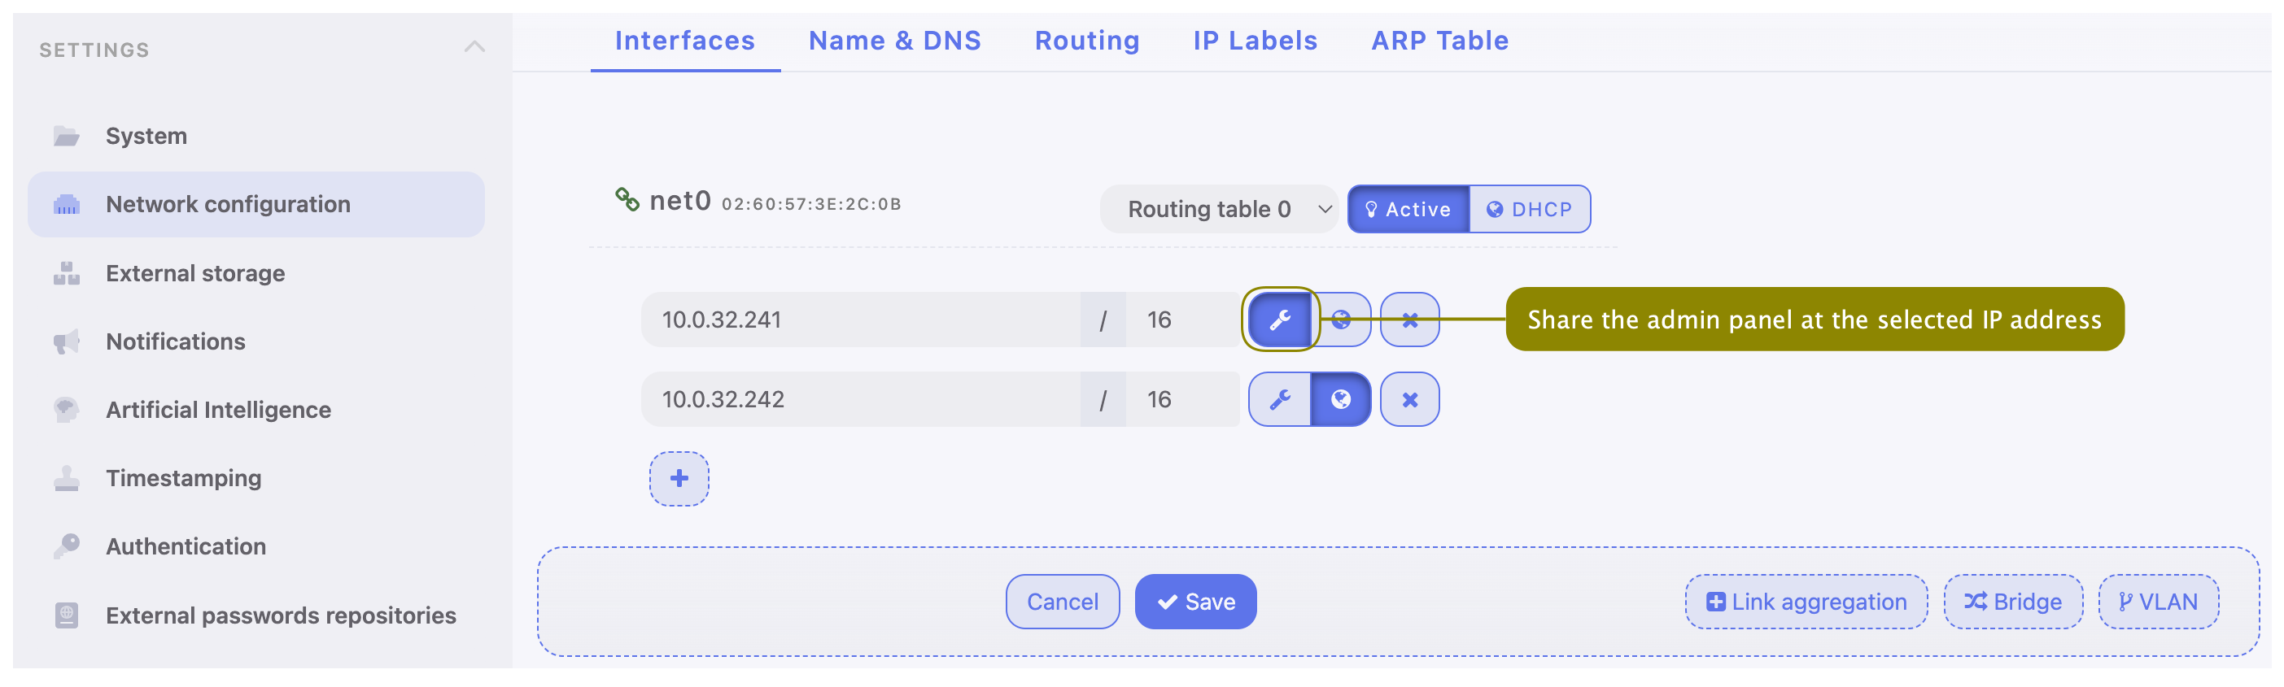Save the network configuration
The width and height of the screenshot is (2284, 687).
[1194, 602]
